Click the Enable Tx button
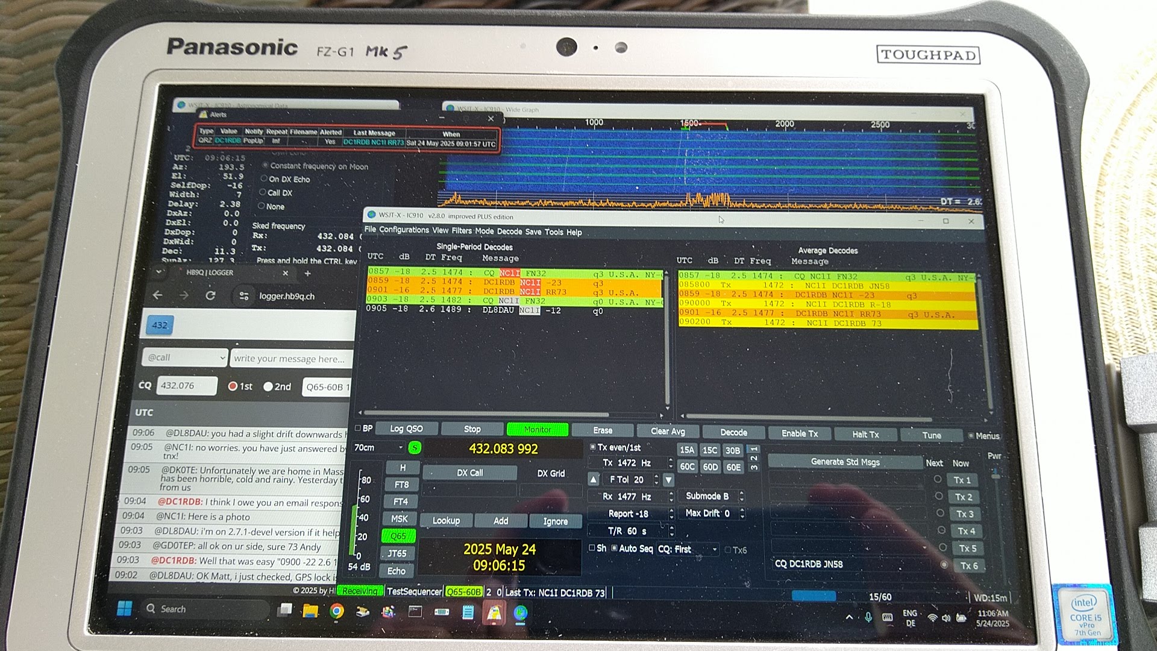 point(800,433)
